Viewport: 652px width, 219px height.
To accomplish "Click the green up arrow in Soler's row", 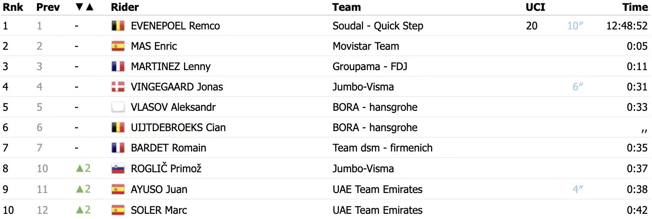I will click(x=79, y=210).
